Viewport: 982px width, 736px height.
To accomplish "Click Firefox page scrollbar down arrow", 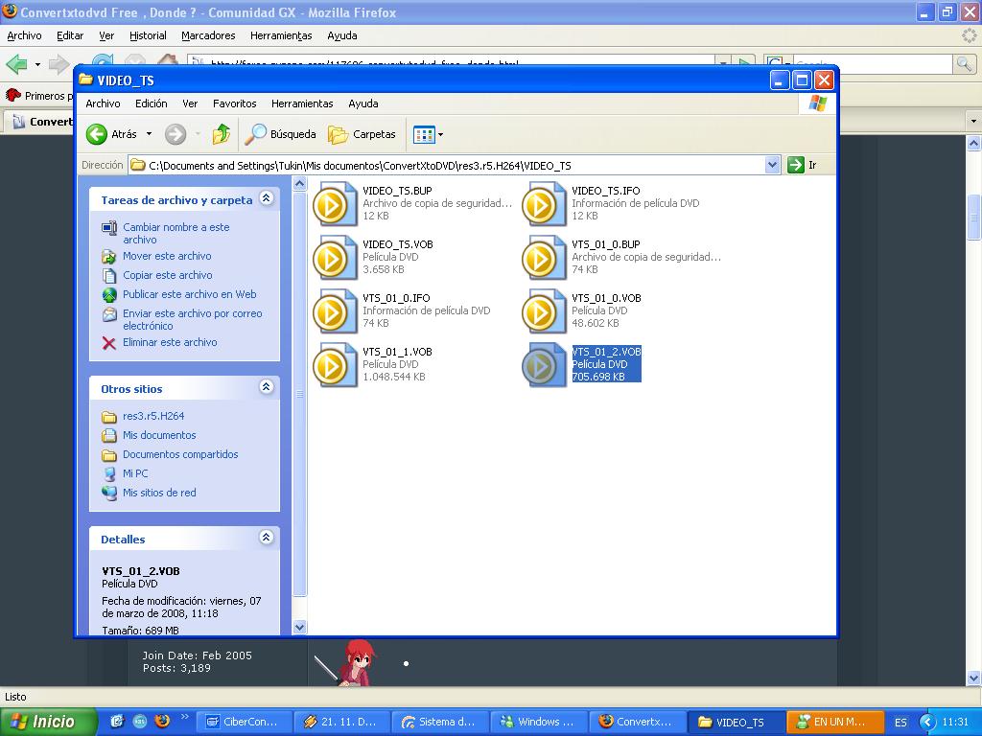I will (x=974, y=678).
